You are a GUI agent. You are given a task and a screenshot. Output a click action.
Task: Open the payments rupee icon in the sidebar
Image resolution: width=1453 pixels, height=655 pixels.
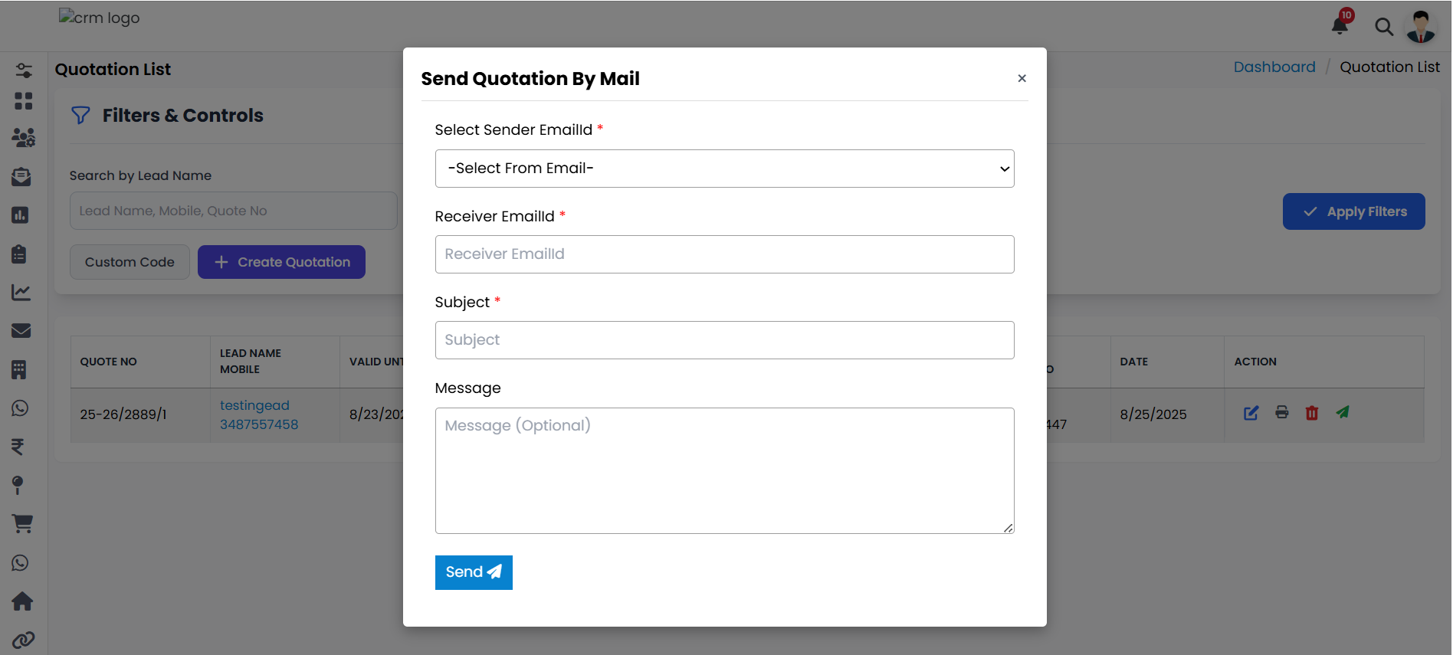click(21, 447)
